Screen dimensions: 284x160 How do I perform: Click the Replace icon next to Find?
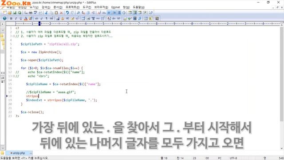tap(83, 13)
